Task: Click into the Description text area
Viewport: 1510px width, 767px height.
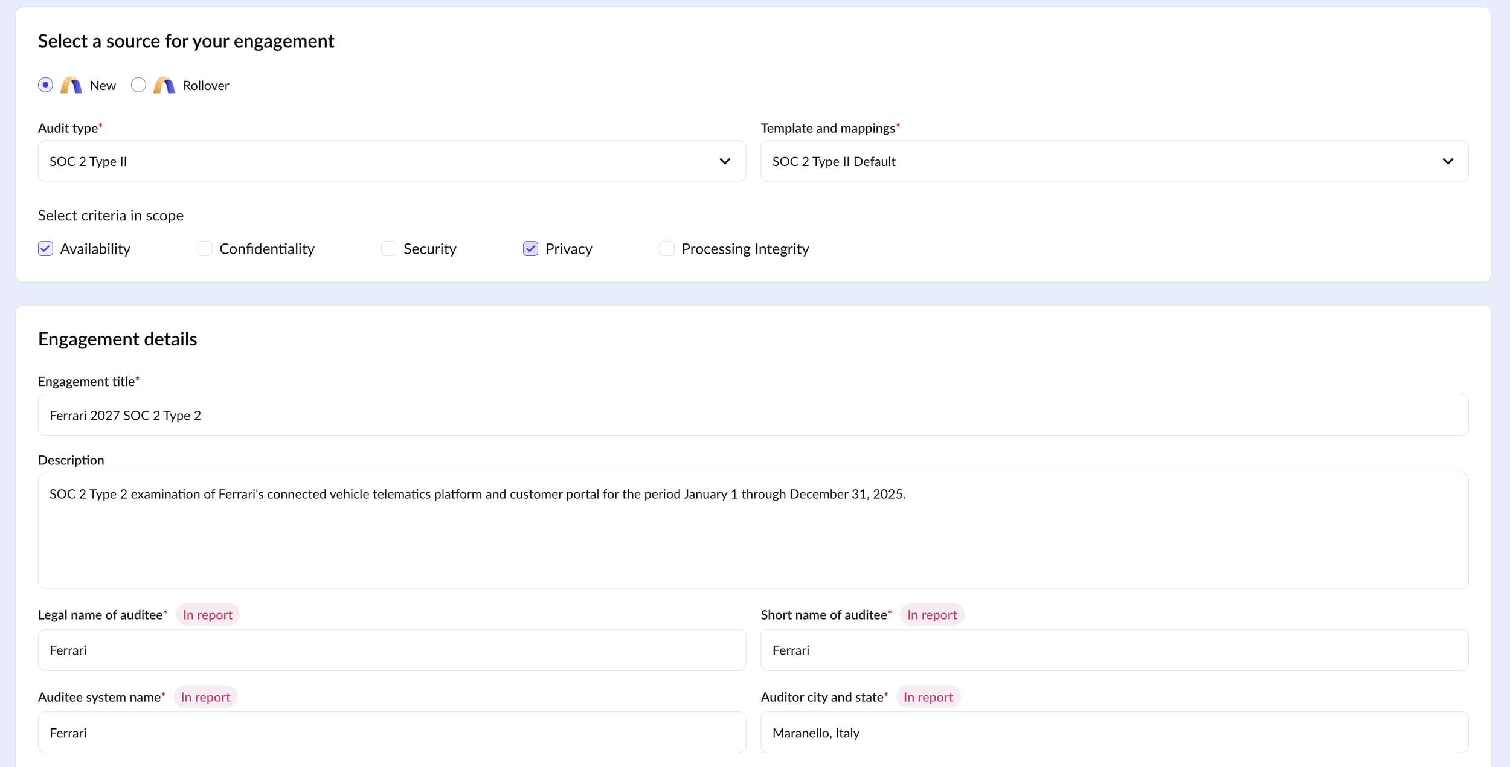Action: [753, 531]
